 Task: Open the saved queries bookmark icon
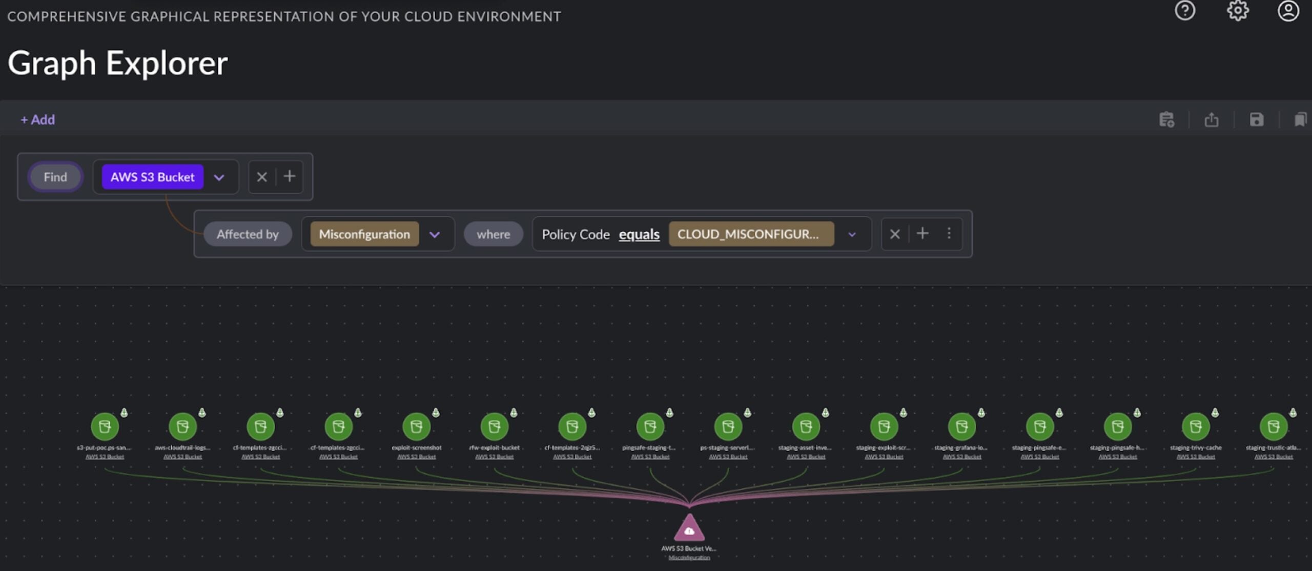point(1300,120)
